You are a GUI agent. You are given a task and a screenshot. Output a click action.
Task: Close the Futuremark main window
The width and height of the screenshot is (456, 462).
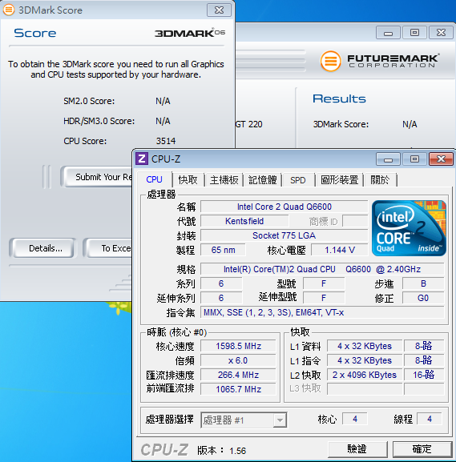[441, 32]
